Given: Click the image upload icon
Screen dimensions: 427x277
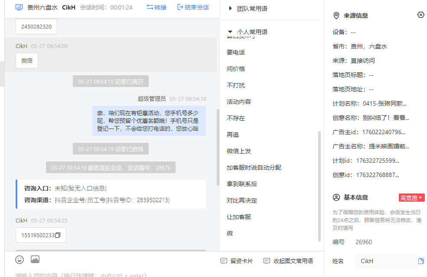Looking at the screenshot, I should pos(35,259).
